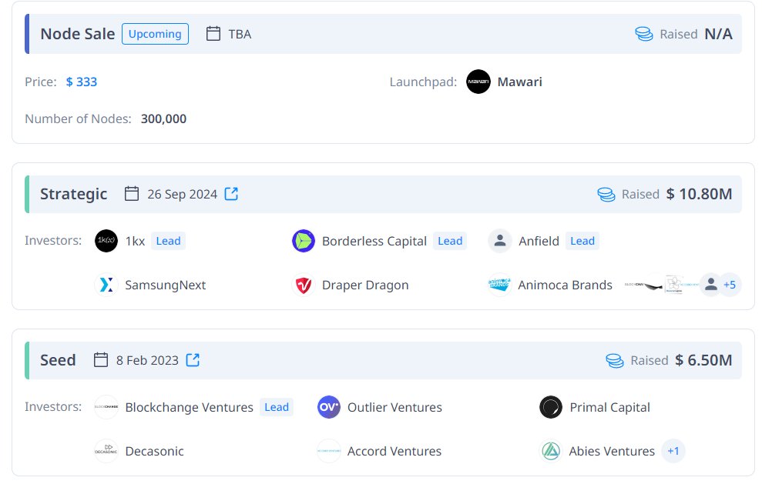The image size is (762, 484).
Task: Click the Accord Ventures logo
Action: pyautogui.click(x=328, y=451)
